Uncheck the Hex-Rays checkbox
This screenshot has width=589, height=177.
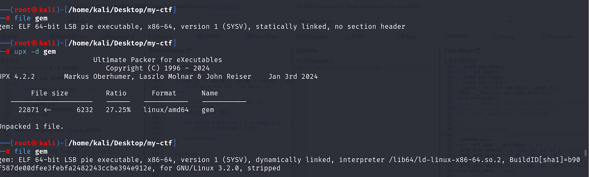249,36
